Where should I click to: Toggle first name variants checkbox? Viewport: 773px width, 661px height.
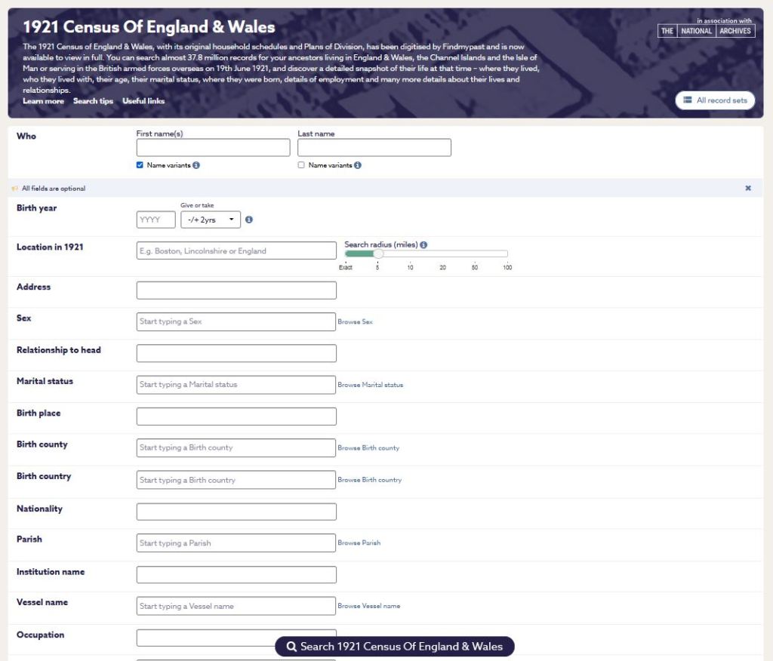coord(140,165)
